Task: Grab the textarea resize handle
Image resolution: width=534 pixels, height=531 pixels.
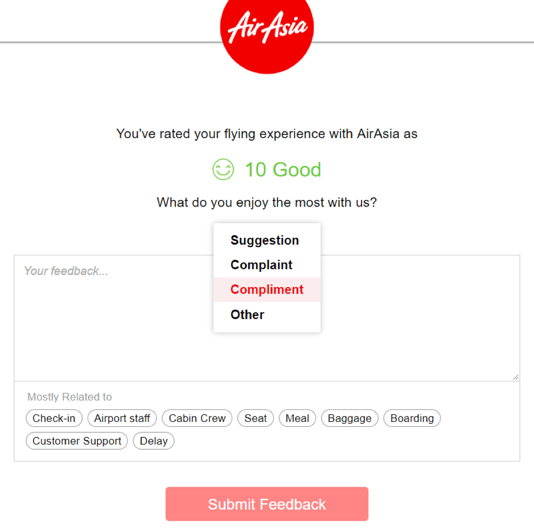Action: (x=515, y=376)
